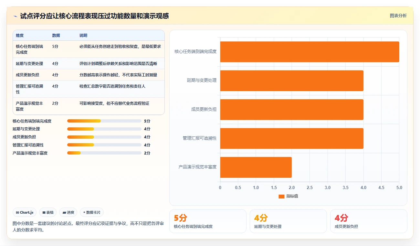Select the 表格 tag chip

pyautogui.click(x=48, y=212)
